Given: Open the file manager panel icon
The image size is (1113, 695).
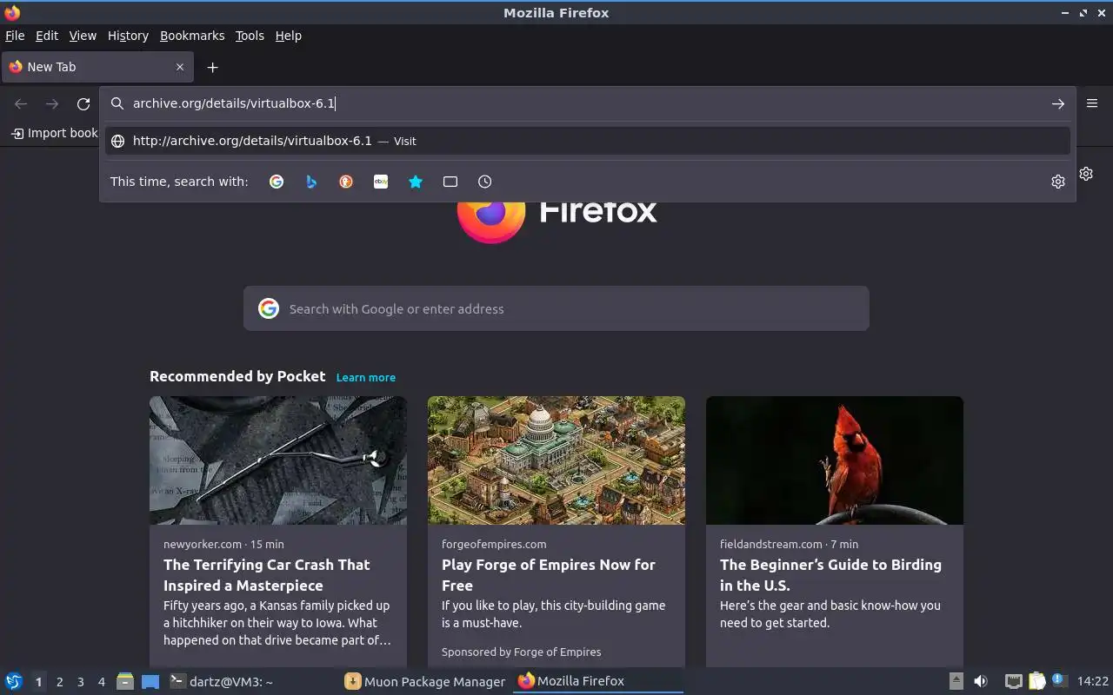Looking at the screenshot, I should (125, 681).
